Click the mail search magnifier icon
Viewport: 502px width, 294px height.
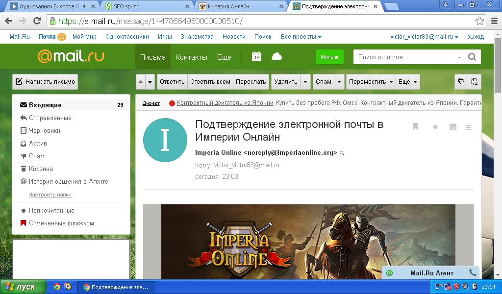(x=472, y=57)
